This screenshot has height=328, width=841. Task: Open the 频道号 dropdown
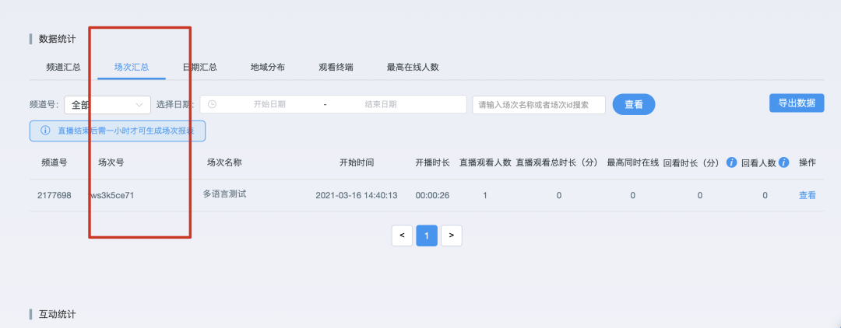tap(107, 104)
